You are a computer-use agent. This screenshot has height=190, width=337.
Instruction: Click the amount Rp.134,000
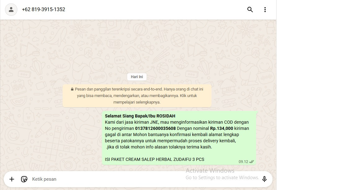click(x=222, y=128)
